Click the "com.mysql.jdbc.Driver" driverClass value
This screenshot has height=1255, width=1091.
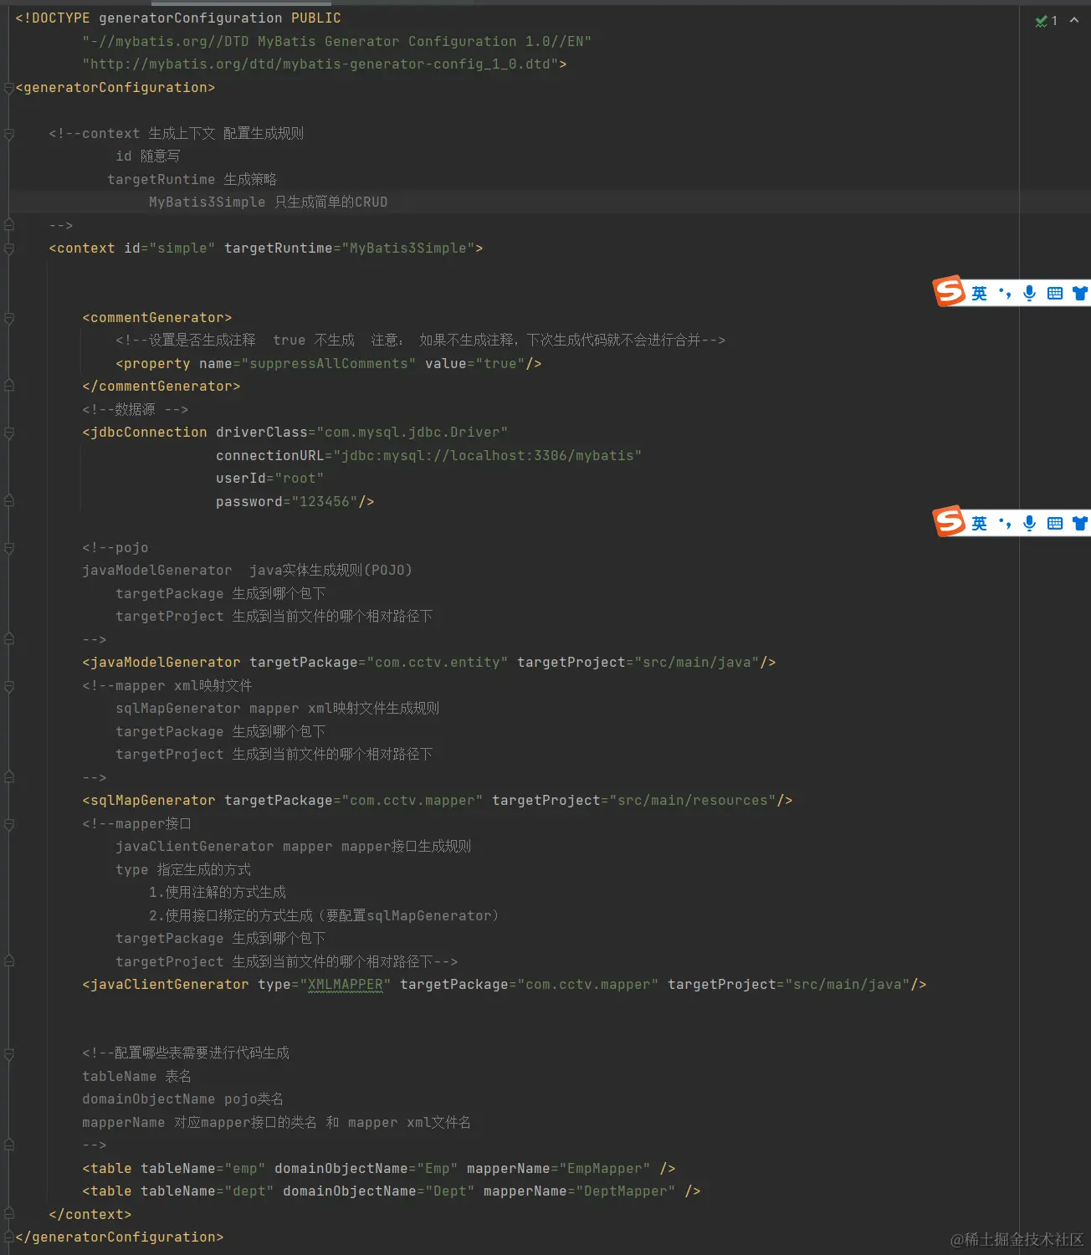tap(412, 433)
